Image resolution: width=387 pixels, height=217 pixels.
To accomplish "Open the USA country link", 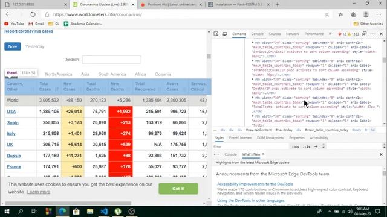I will click(x=11, y=112).
